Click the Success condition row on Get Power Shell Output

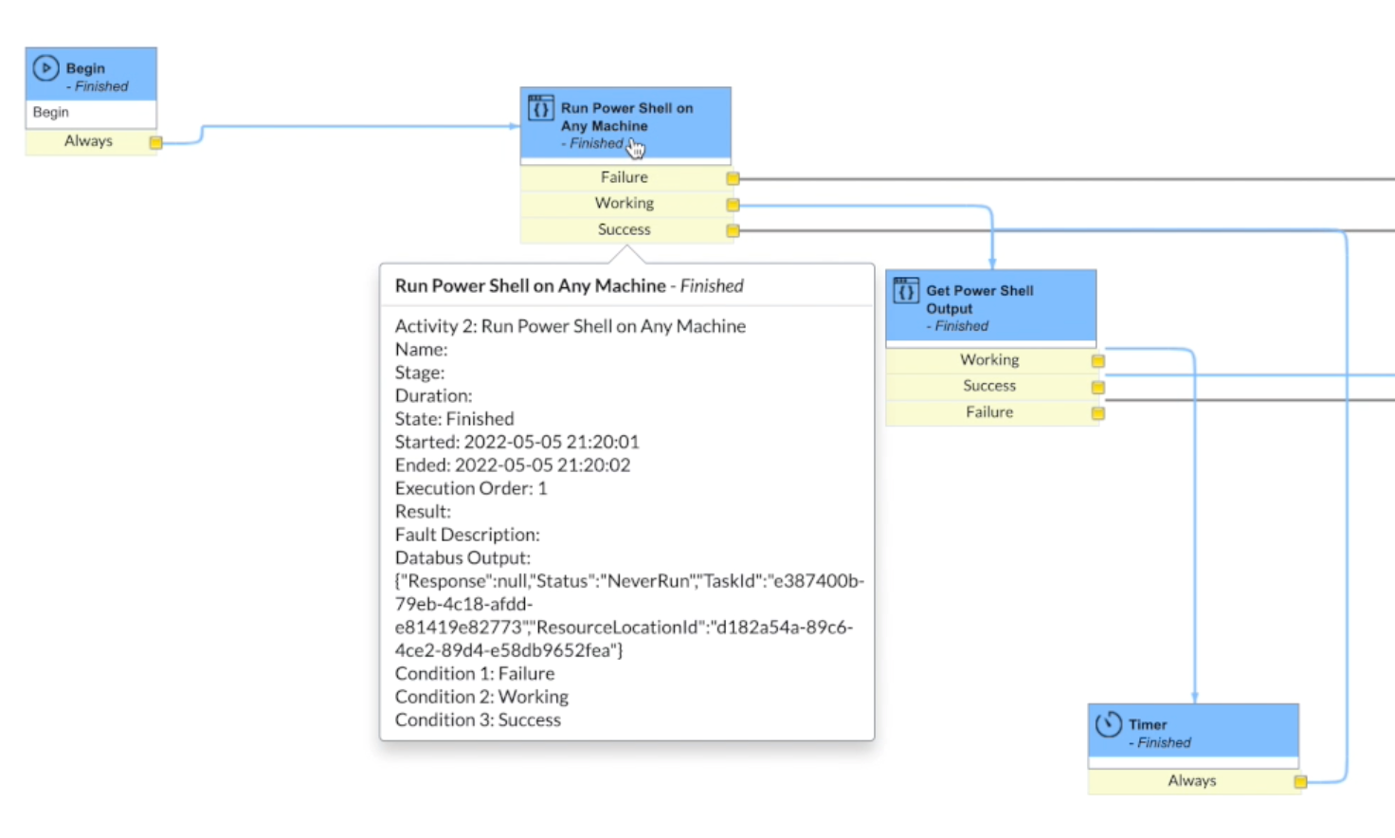pyautogui.click(x=988, y=386)
